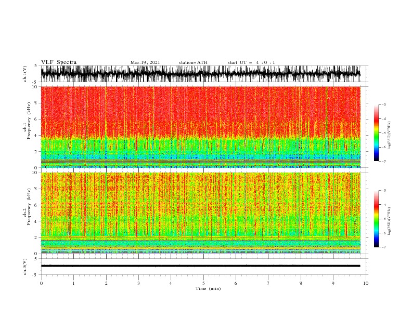412x318 pixels.
Task: Click the "2" kHz tick of ch.2 spectrogram
Action: point(36,237)
